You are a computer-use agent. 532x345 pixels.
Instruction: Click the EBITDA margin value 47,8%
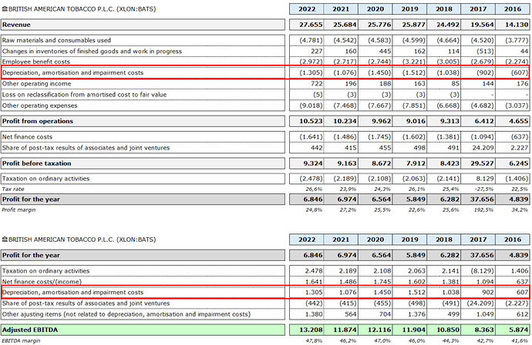314,340
